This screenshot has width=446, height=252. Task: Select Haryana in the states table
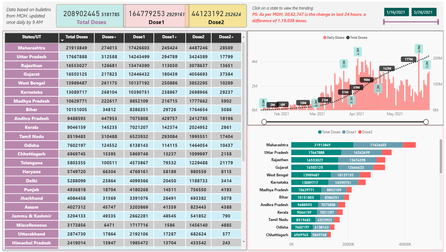(32, 172)
